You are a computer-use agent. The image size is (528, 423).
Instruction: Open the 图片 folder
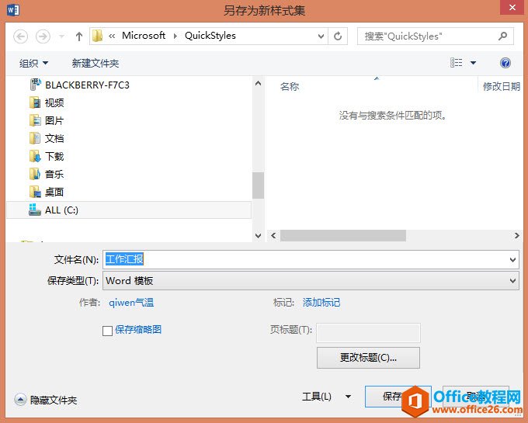pyautogui.click(x=54, y=120)
